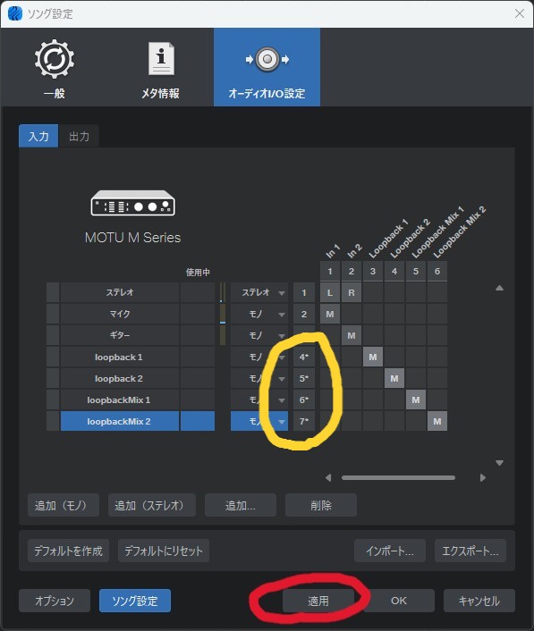This screenshot has height=631, width=534.
Task: Switch to the 出力 output tab
Action: click(x=79, y=137)
